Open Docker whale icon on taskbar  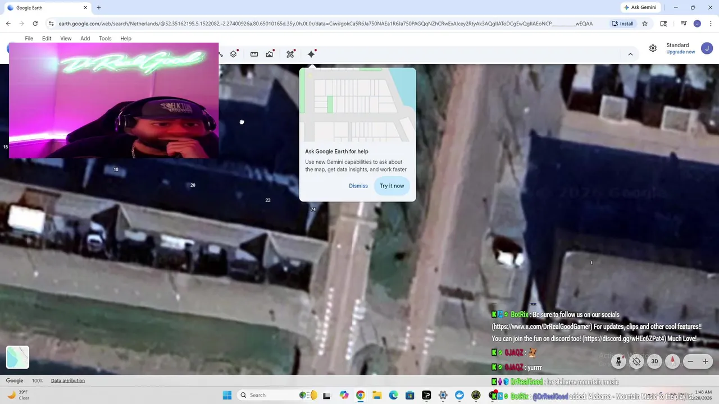point(459,395)
